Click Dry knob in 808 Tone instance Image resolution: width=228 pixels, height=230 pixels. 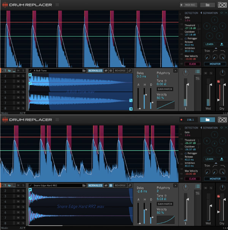(222, 73)
